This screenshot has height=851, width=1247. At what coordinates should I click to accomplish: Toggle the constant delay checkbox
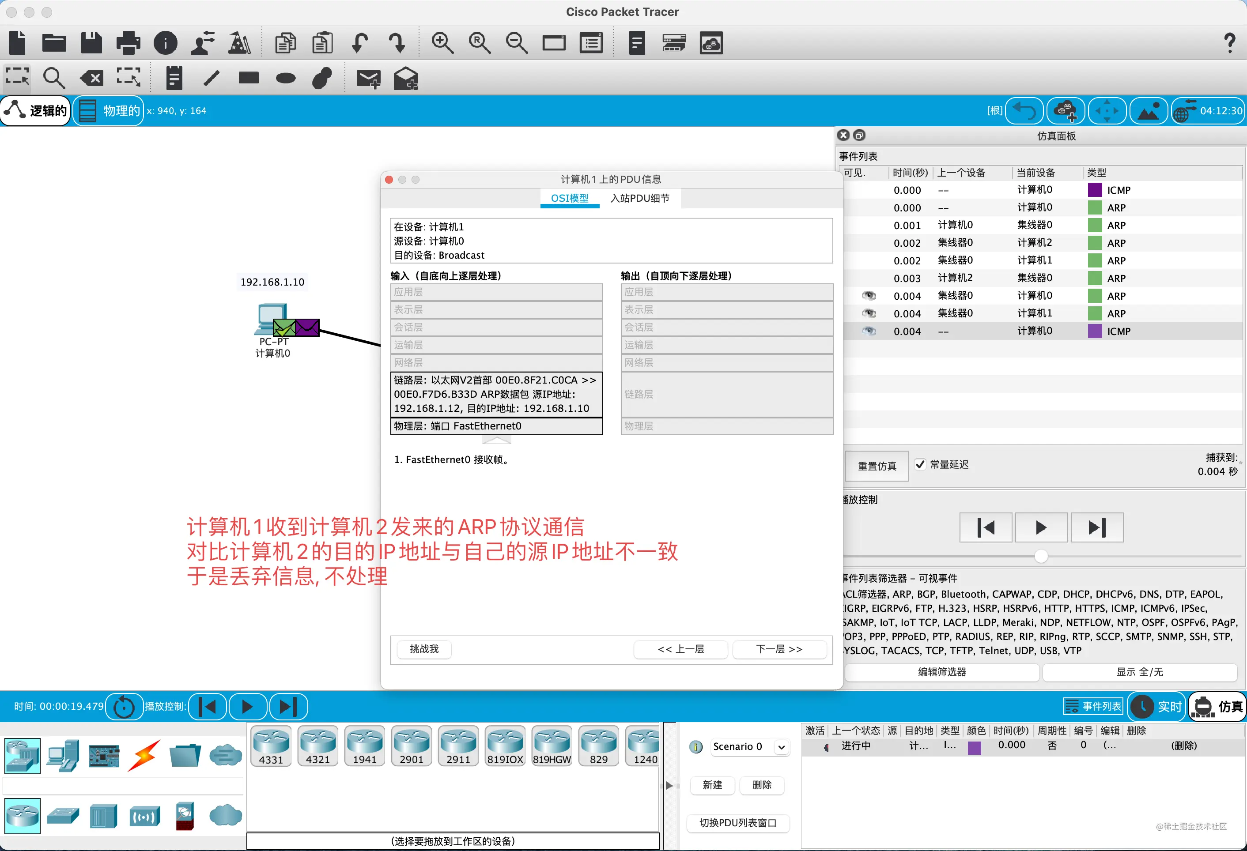pyautogui.click(x=920, y=464)
